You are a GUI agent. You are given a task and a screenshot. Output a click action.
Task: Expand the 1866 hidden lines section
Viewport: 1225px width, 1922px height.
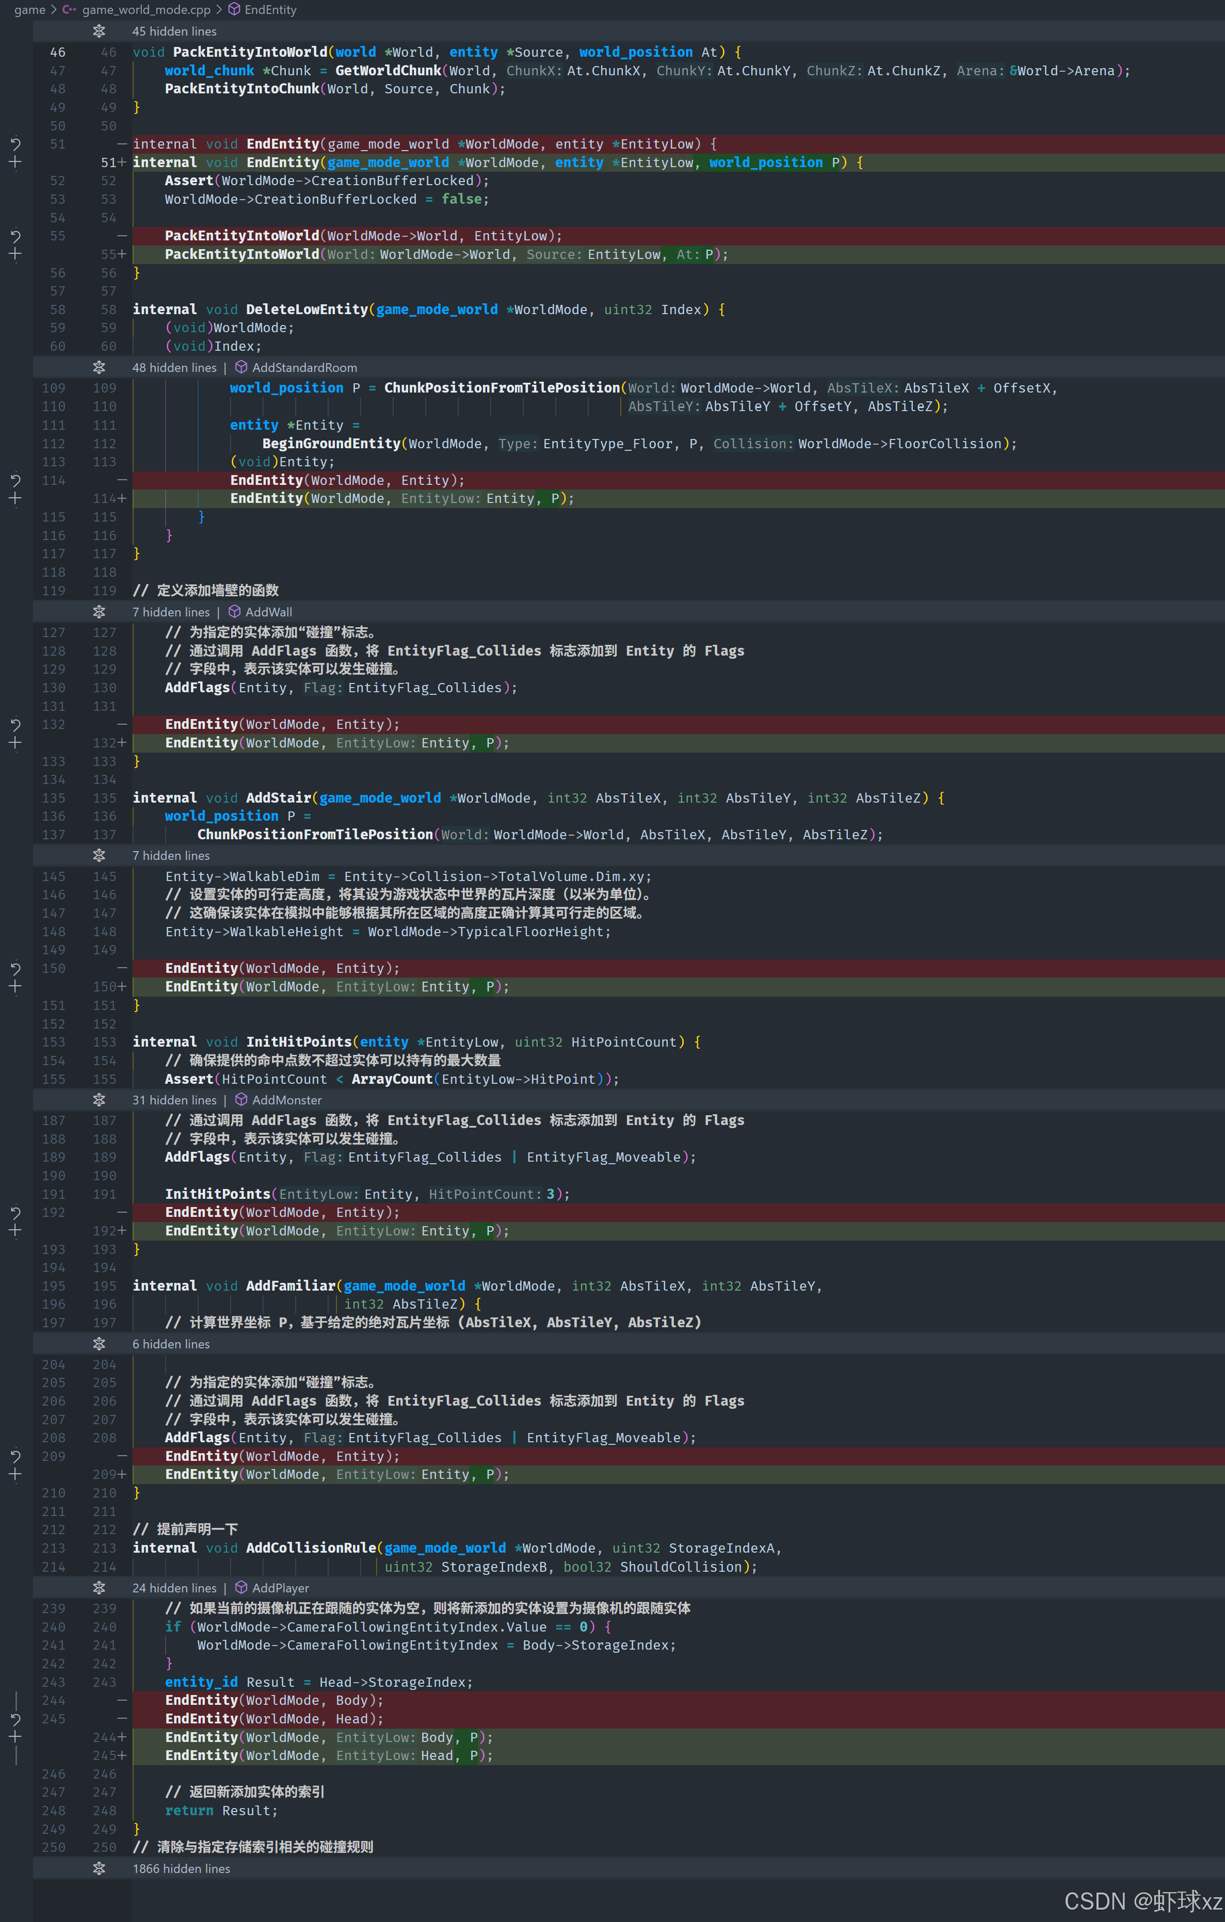[99, 1868]
